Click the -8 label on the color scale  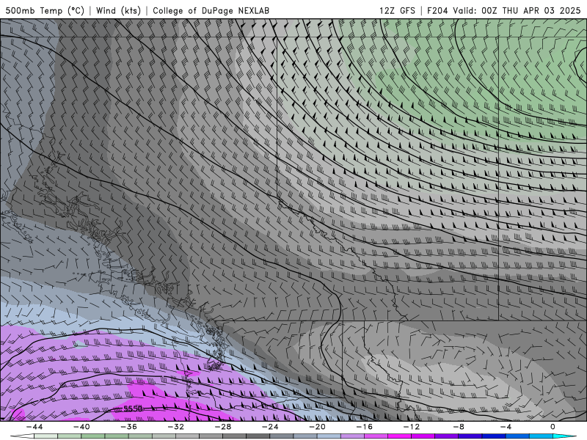point(459,427)
